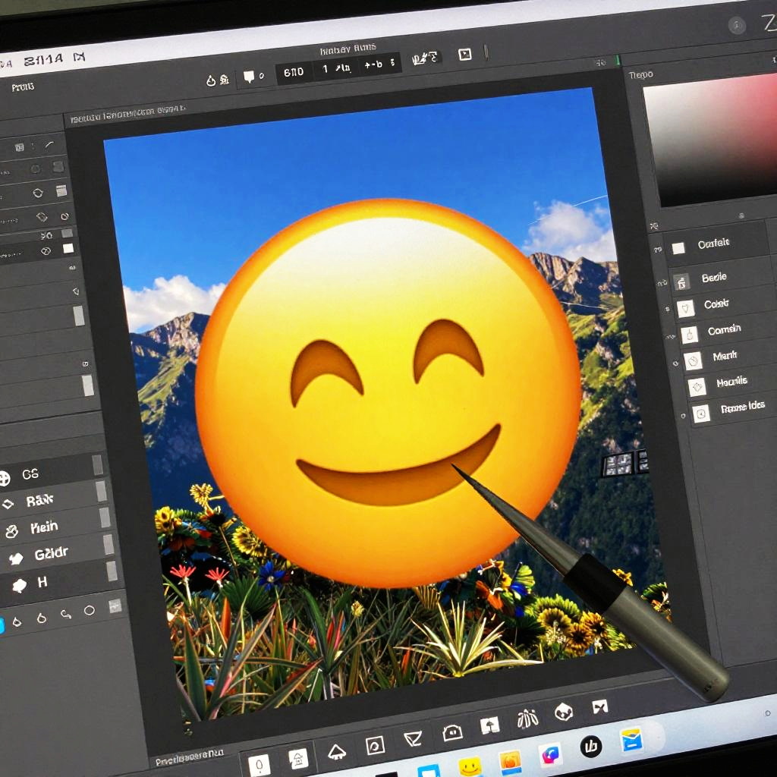The image size is (777, 777).
Task: Expand the small triangle in left panel
Action: coord(75,291)
